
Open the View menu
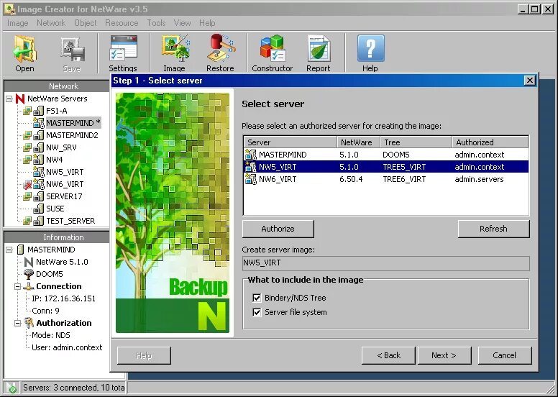pos(182,23)
